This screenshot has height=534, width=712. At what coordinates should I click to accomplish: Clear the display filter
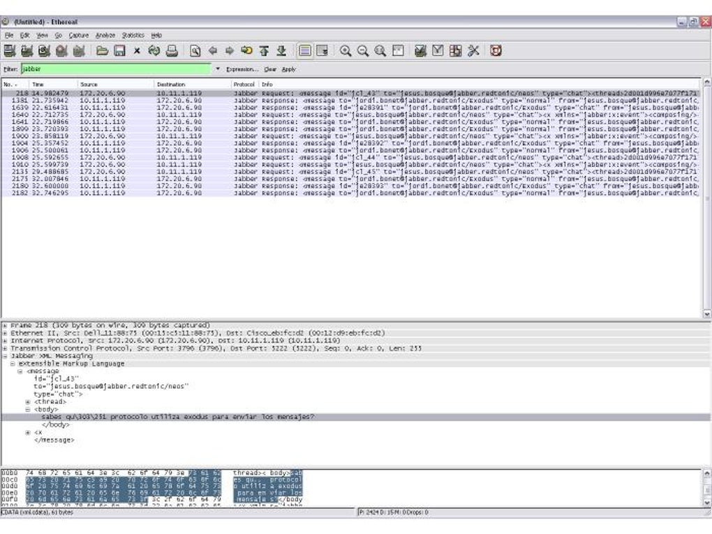tap(270, 70)
